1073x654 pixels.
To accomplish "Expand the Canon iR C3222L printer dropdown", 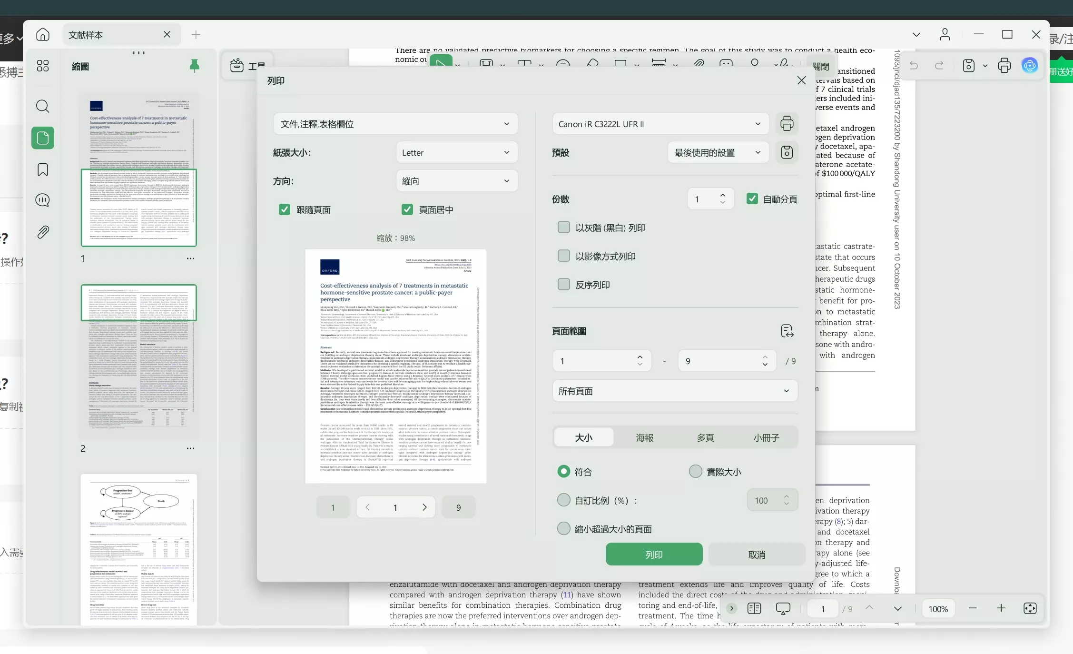I will (x=660, y=124).
